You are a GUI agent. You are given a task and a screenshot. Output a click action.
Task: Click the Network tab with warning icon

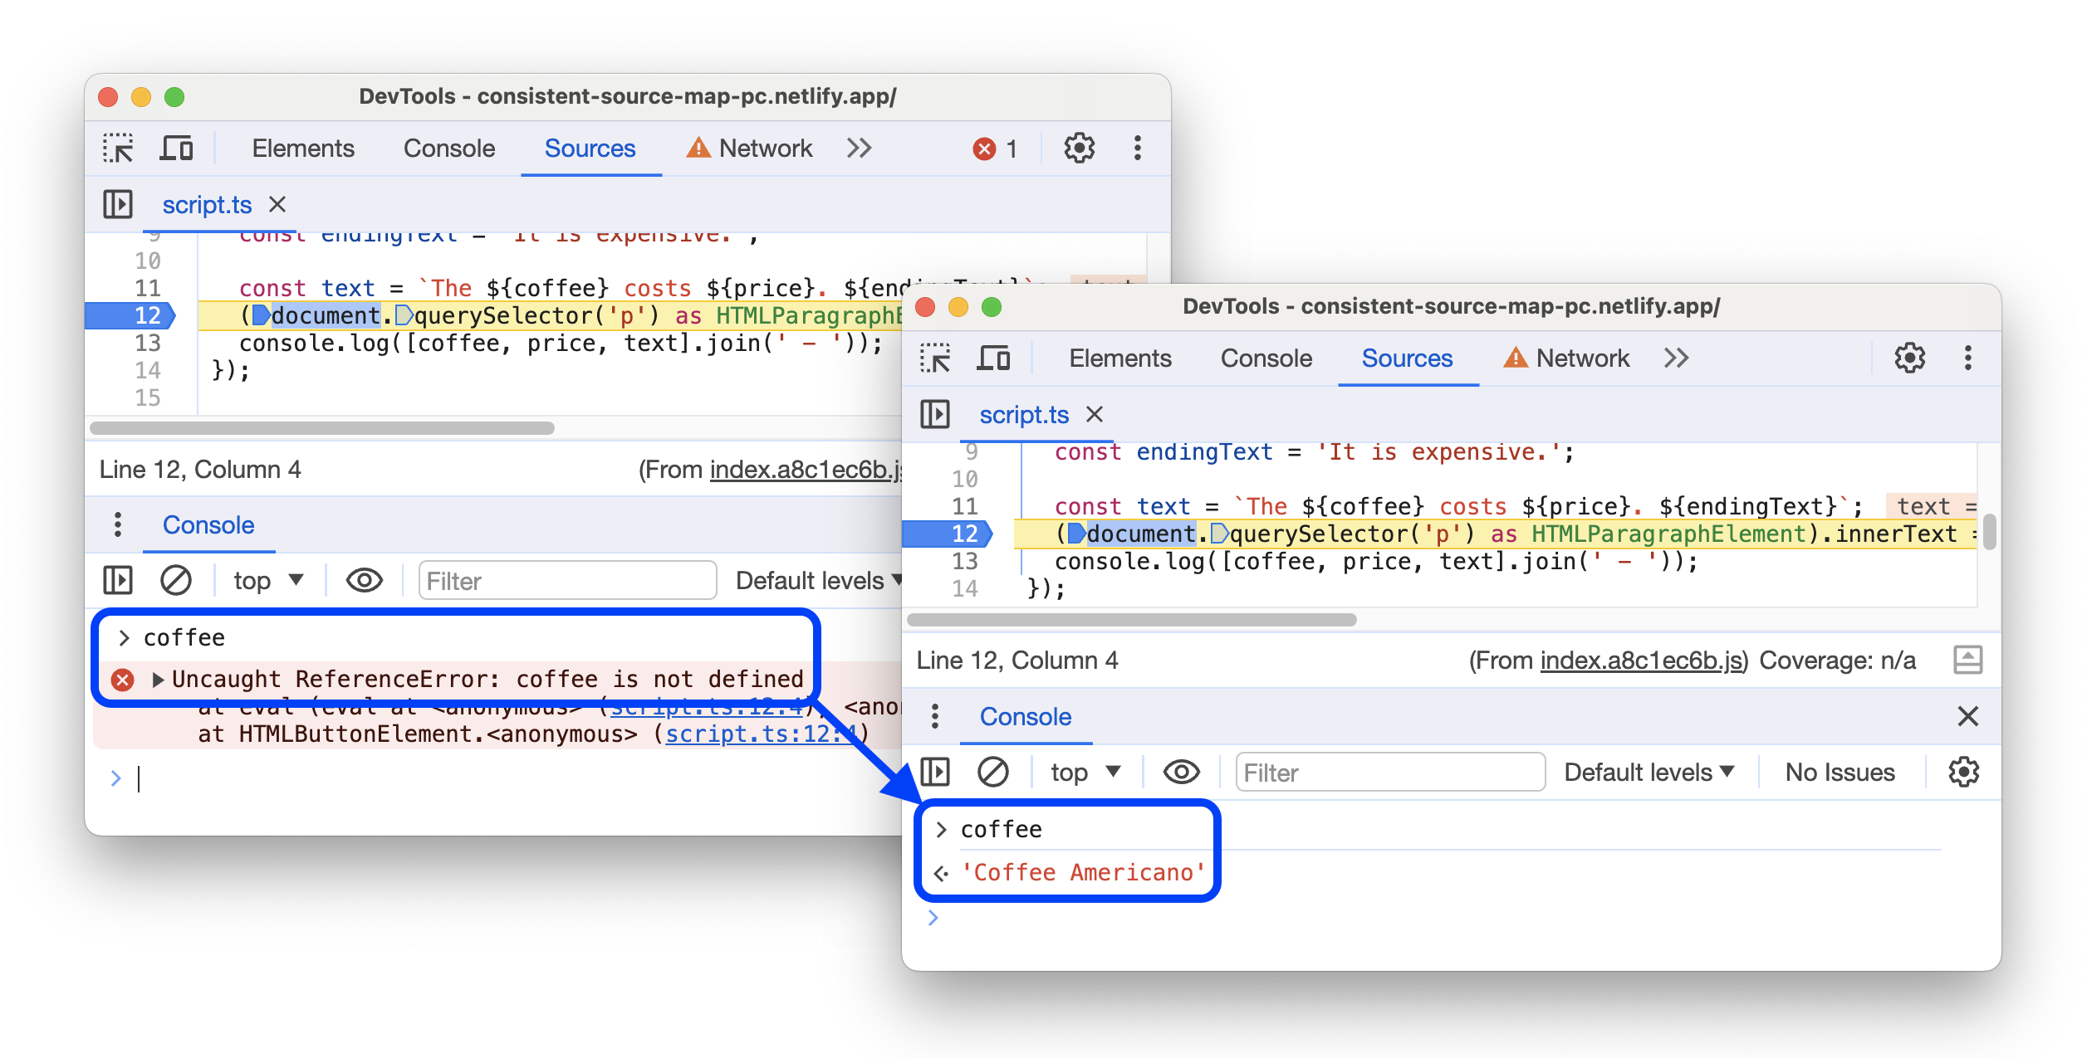[751, 147]
